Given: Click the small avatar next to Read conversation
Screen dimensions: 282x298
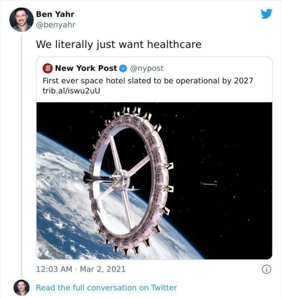Looking at the screenshot, I should tap(22, 287).
